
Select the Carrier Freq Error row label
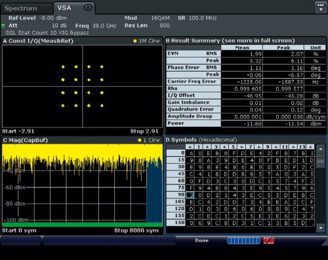[194, 81]
